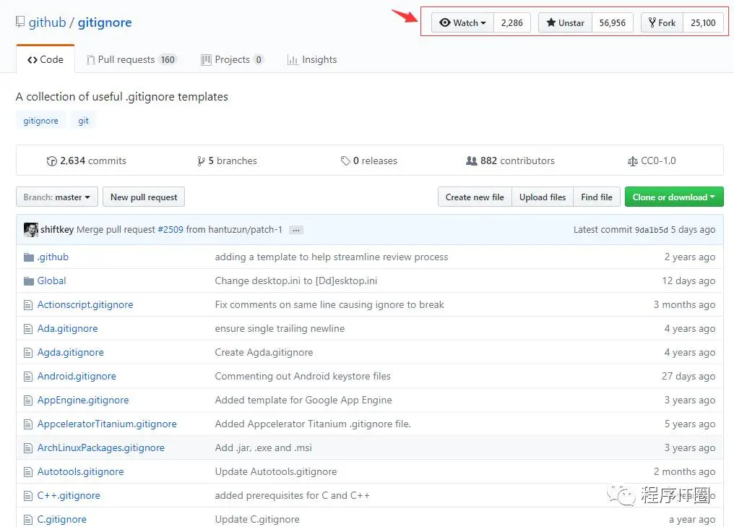Click shiftkey's avatar image
Screen dimensions: 734x527
(x=31, y=230)
